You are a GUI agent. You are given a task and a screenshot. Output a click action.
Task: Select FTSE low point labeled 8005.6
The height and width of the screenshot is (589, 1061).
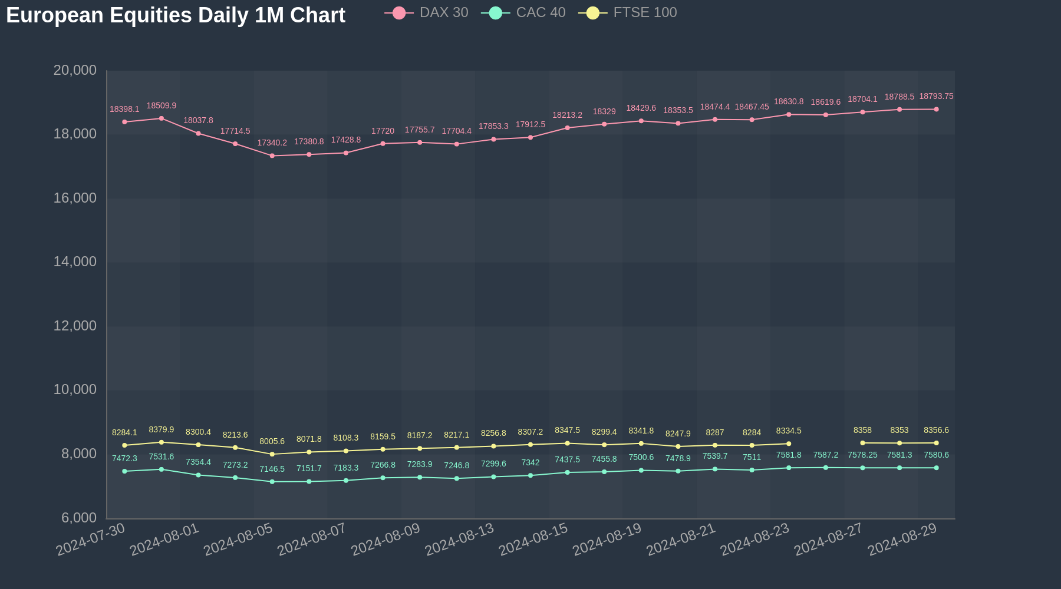pyautogui.click(x=272, y=454)
